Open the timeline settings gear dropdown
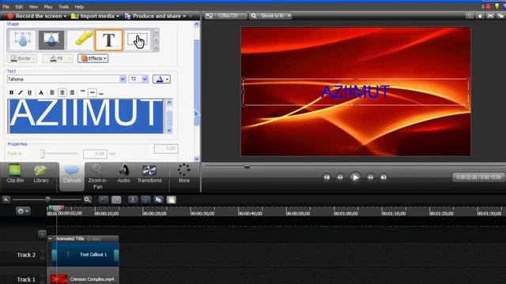The image size is (506, 284). 23,211
